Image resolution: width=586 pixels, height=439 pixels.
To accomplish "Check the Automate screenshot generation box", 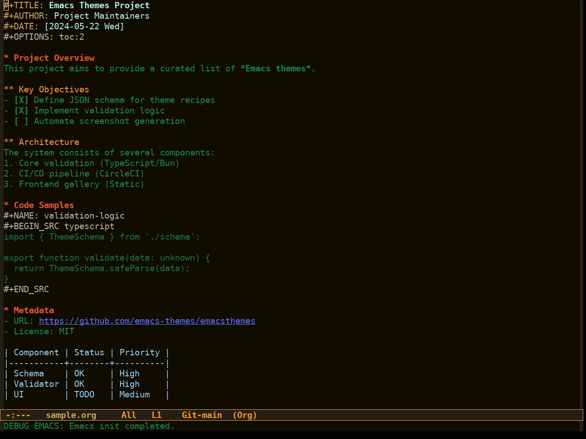I will point(21,121).
